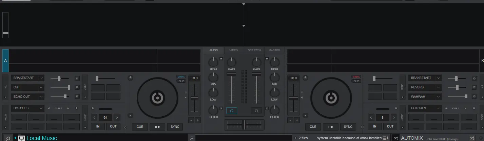Viewport: 484px width, 141px height.
Task: Open gear settings for deck A CUT effect
Action: [x=77, y=87]
